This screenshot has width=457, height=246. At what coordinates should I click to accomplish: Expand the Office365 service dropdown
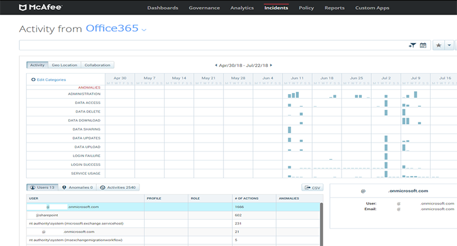click(144, 30)
